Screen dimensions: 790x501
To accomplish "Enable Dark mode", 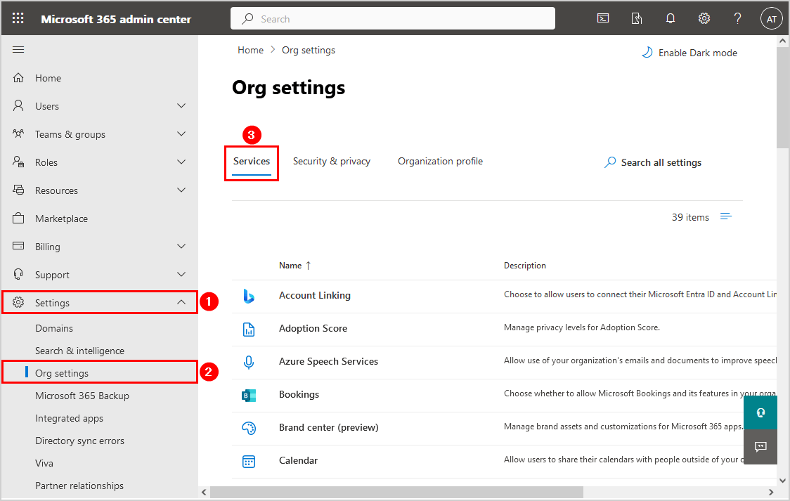I will tap(689, 53).
